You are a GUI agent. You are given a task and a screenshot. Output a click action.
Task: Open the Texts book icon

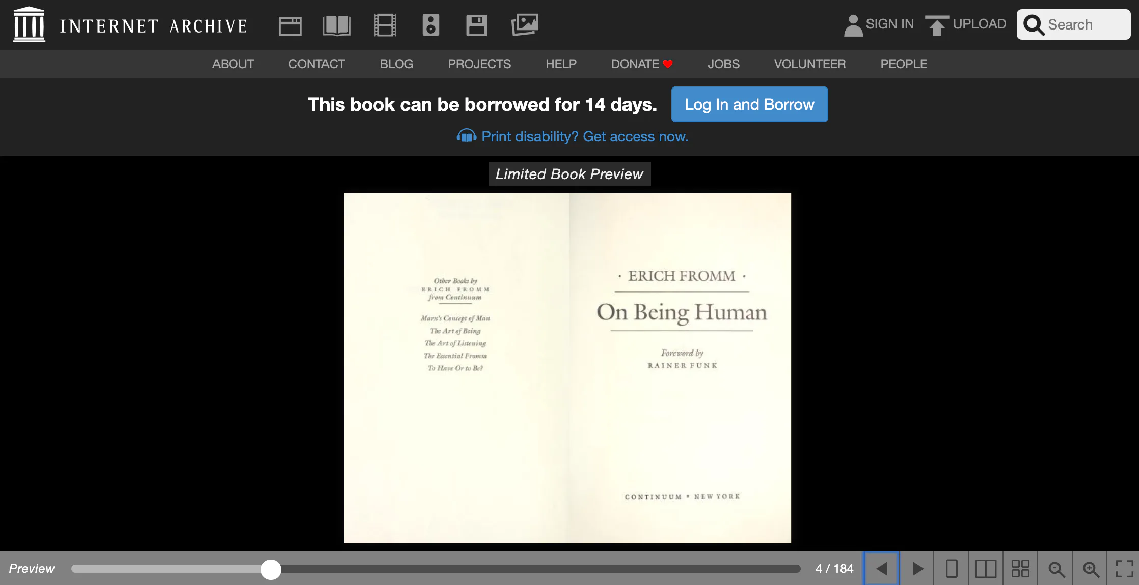[337, 25]
